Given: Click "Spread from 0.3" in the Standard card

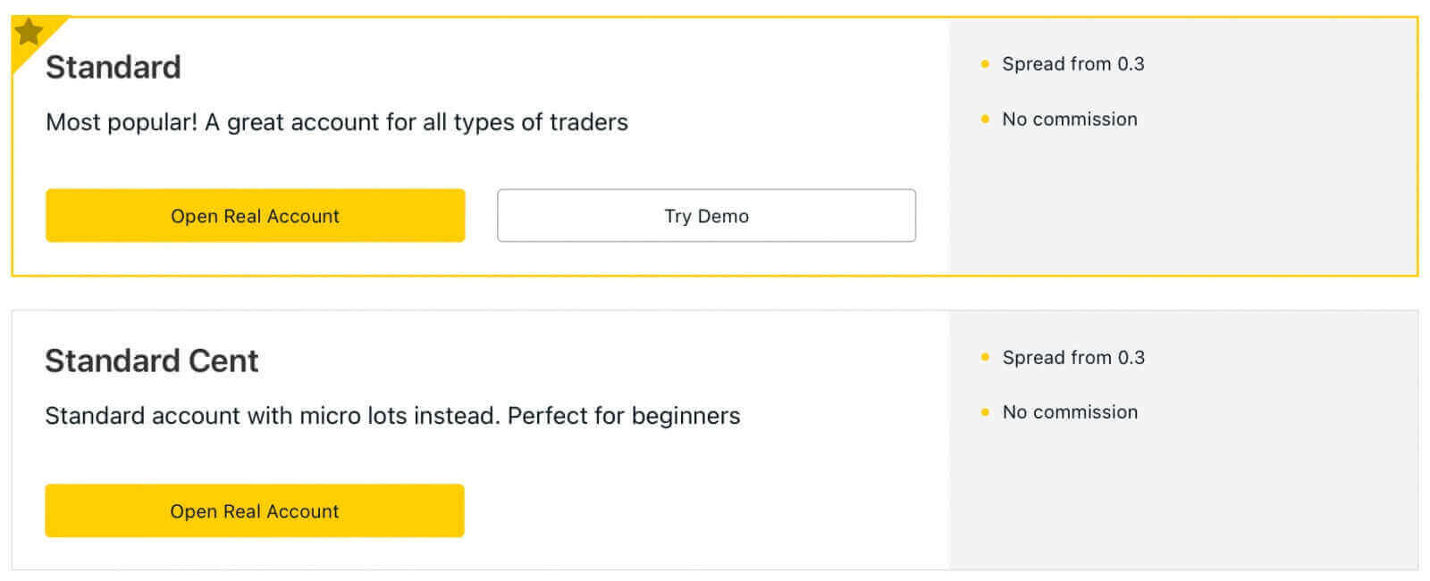Looking at the screenshot, I should tap(1072, 64).
